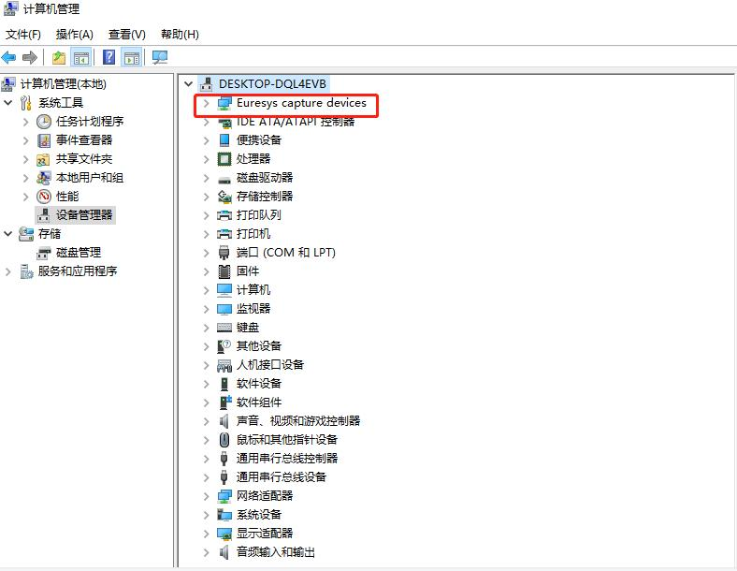Image resolution: width=737 pixels, height=571 pixels.
Task: Select 磁盘管理 under 存储
Action: click(x=78, y=253)
